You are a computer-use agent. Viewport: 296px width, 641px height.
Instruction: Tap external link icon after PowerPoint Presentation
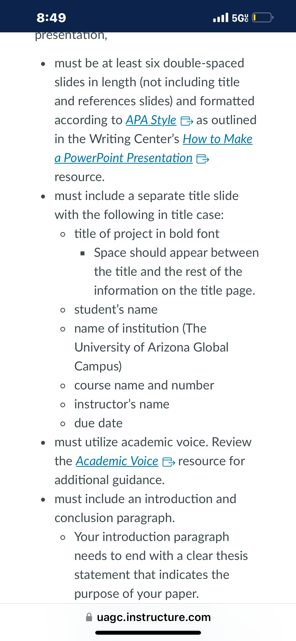click(x=203, y=159)
